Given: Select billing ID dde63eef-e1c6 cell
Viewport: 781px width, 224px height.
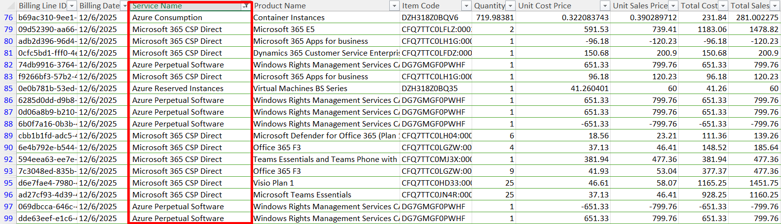Looking at the screenshot, I should [47, 219].
